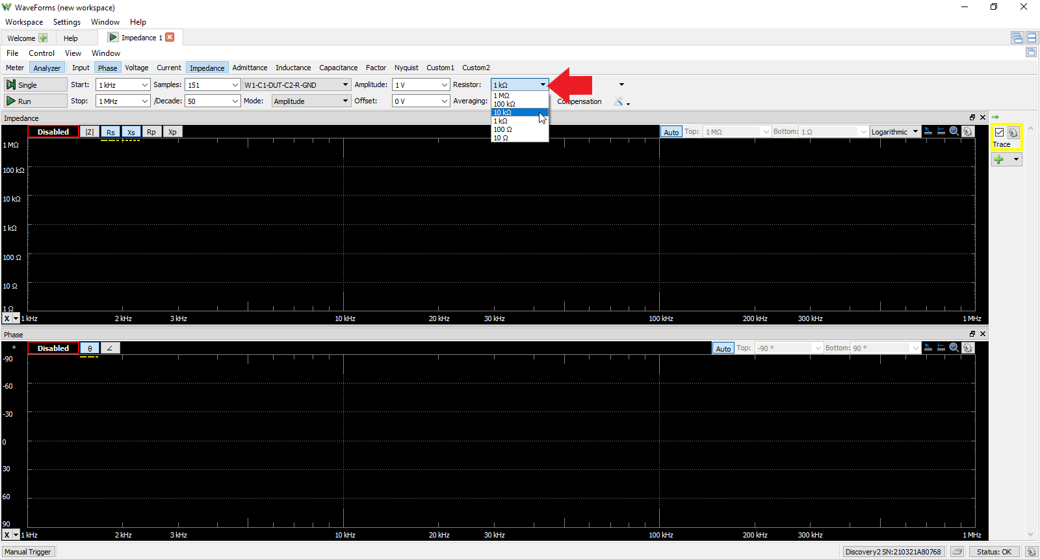Screen dimensions: 1040x559
Task: Switch to the Welcome tab
Action: (x=27, y=38)
